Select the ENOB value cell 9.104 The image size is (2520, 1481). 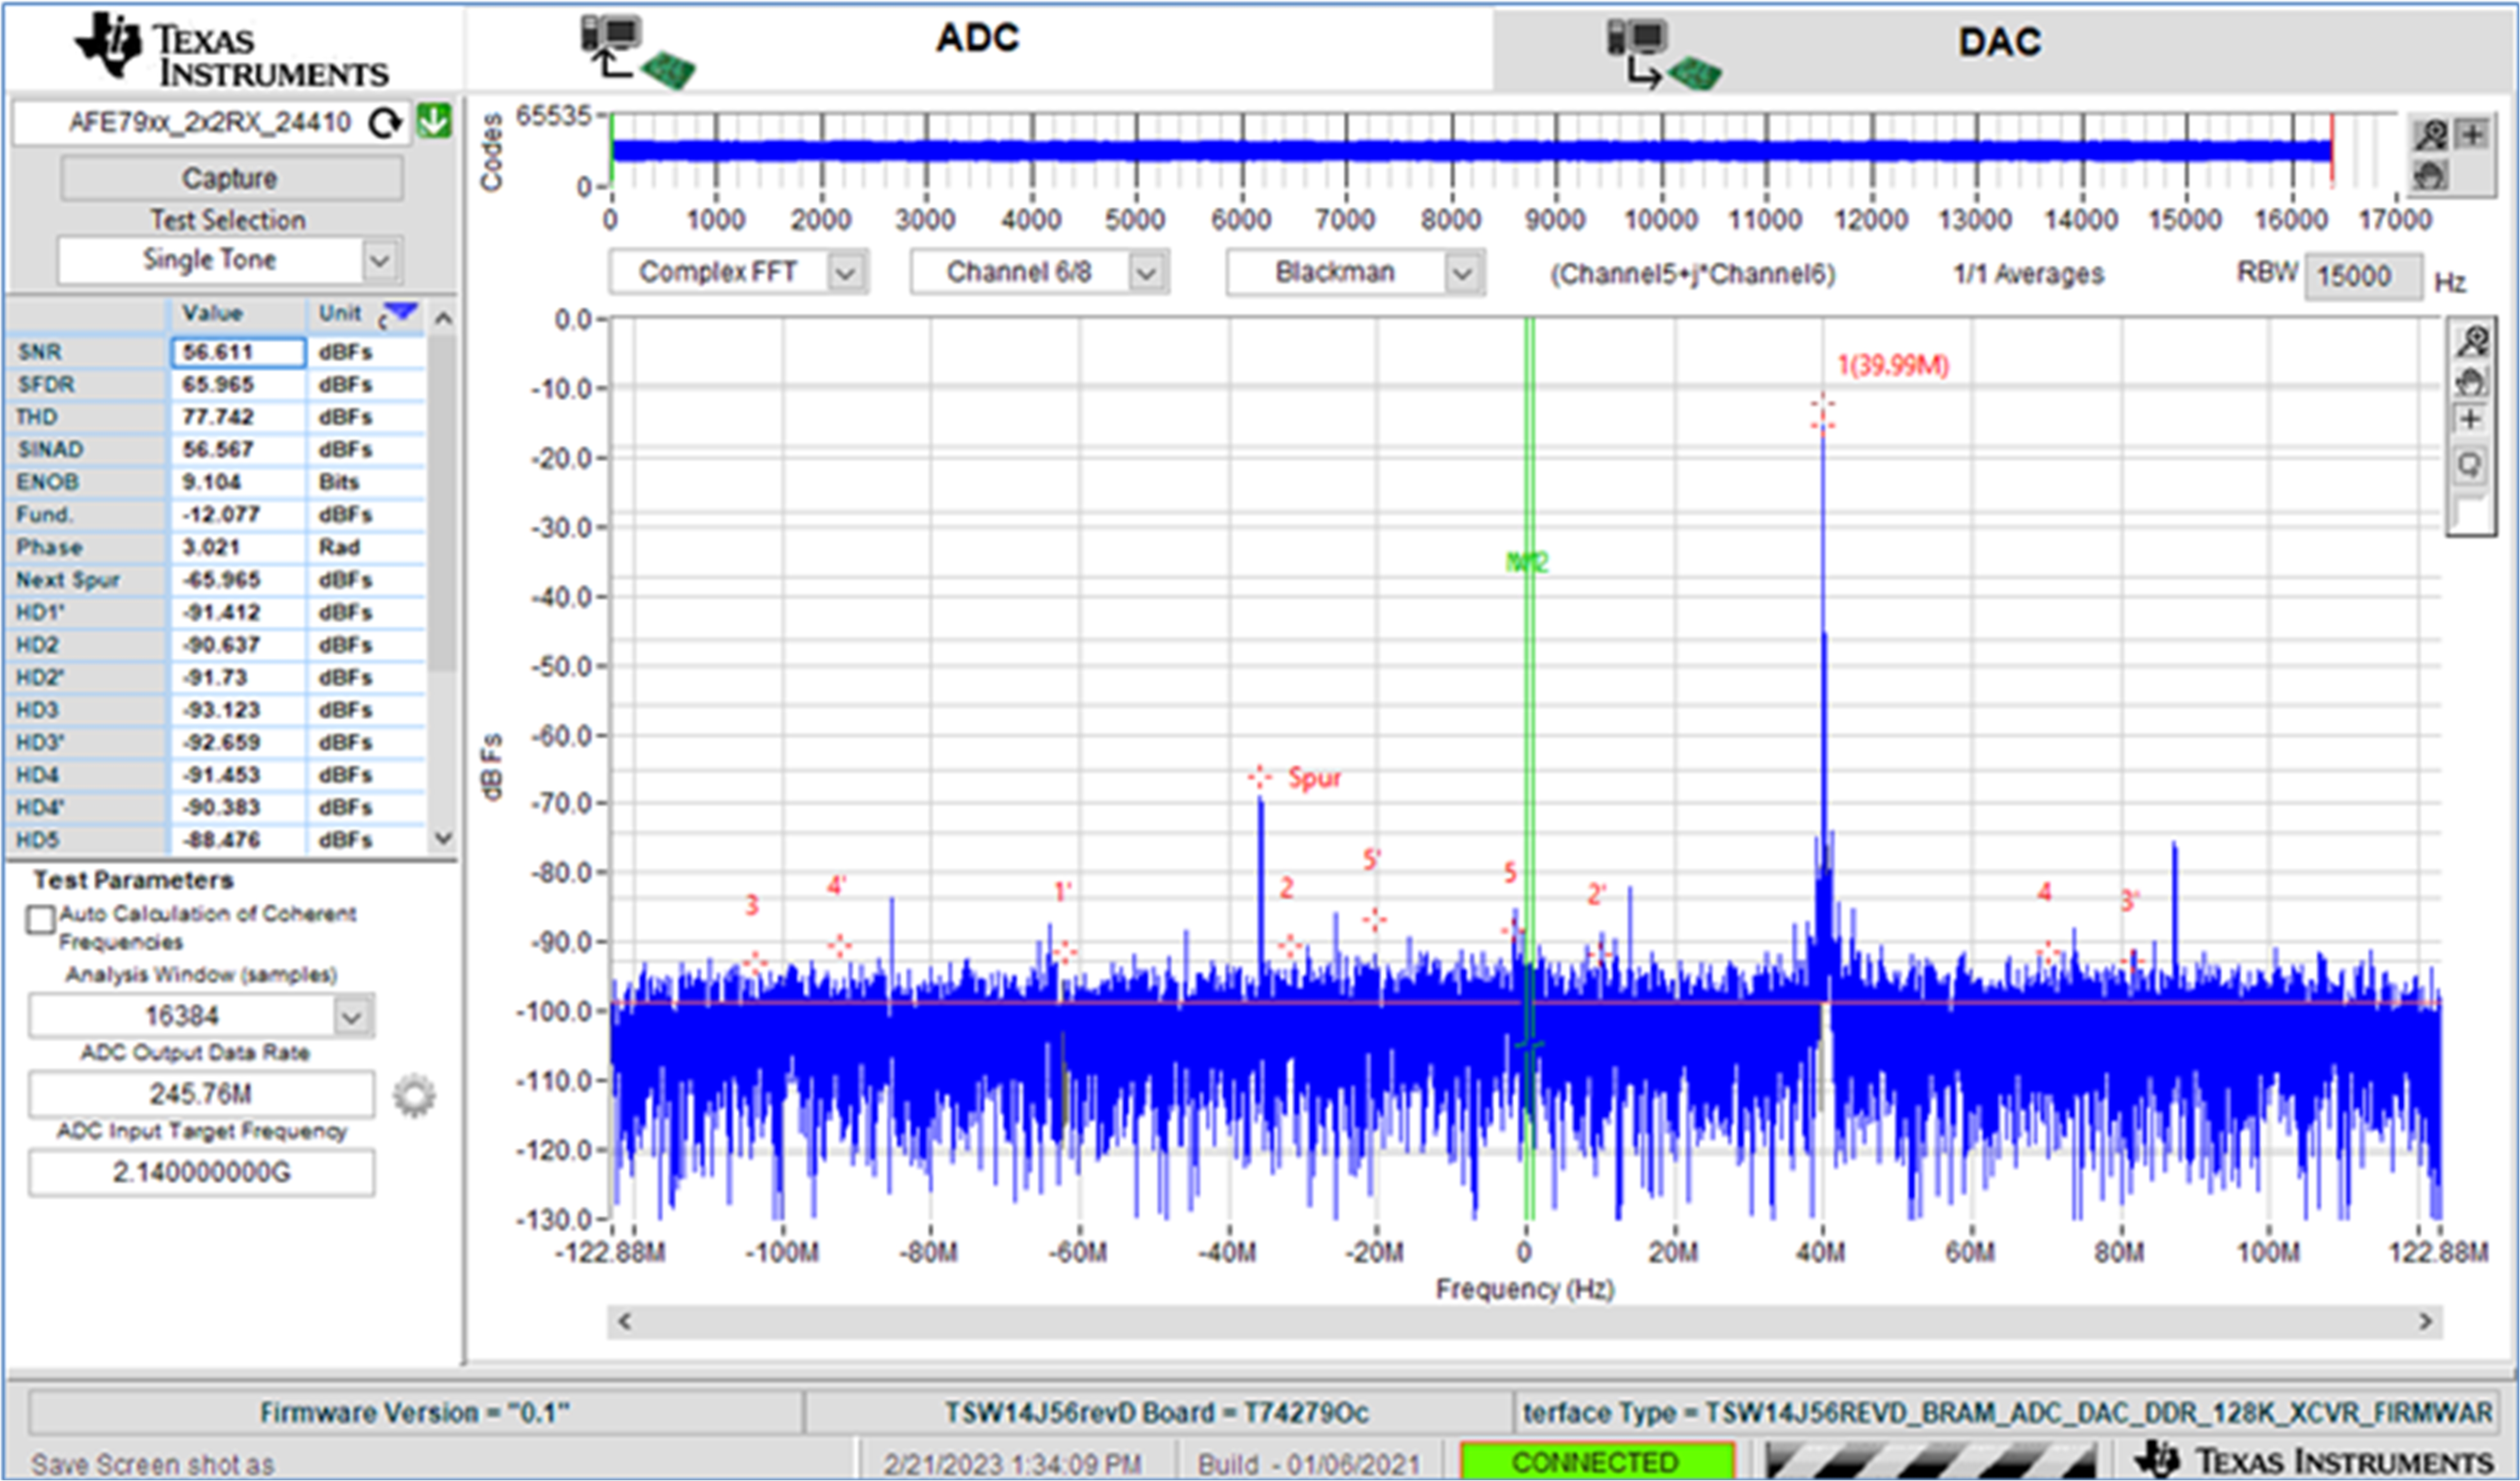click(238, 482)
